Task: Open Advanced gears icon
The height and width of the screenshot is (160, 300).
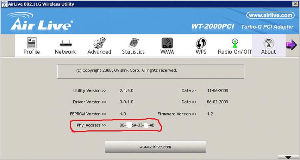Action: [x=99, y=43]
